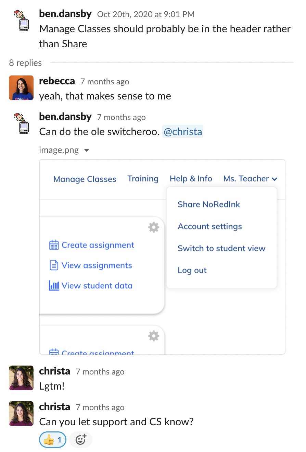Select Share NoRedInk from the menu
306x452 pixels.
point(209,204)
